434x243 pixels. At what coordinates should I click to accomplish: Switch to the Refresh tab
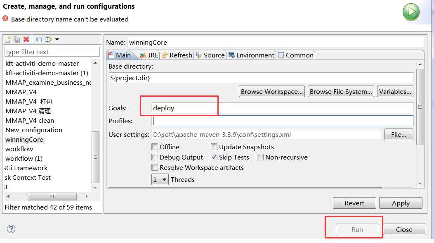coord(177,55)
